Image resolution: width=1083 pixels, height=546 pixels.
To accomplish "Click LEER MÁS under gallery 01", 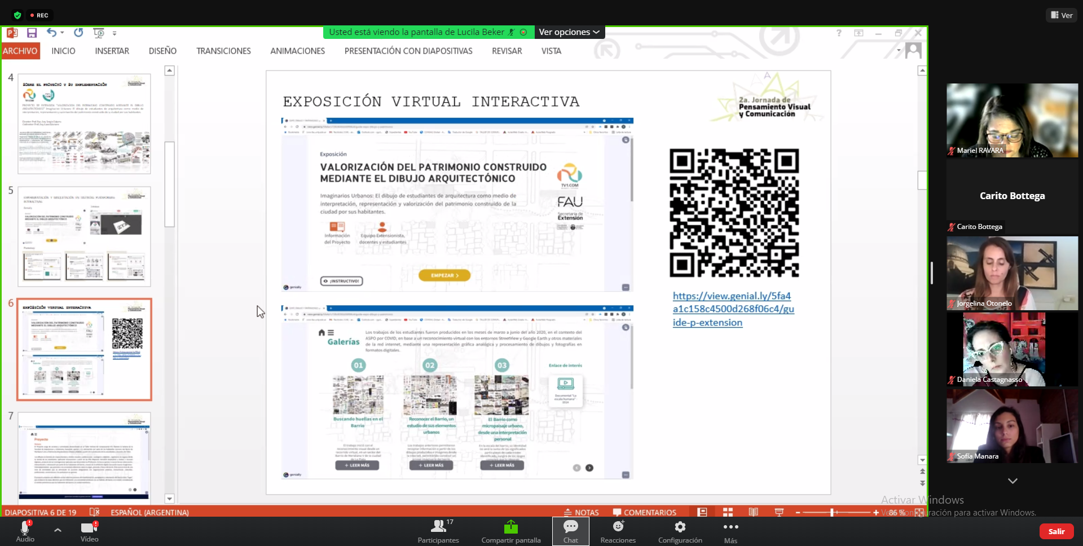I will (x=357, y=465).
